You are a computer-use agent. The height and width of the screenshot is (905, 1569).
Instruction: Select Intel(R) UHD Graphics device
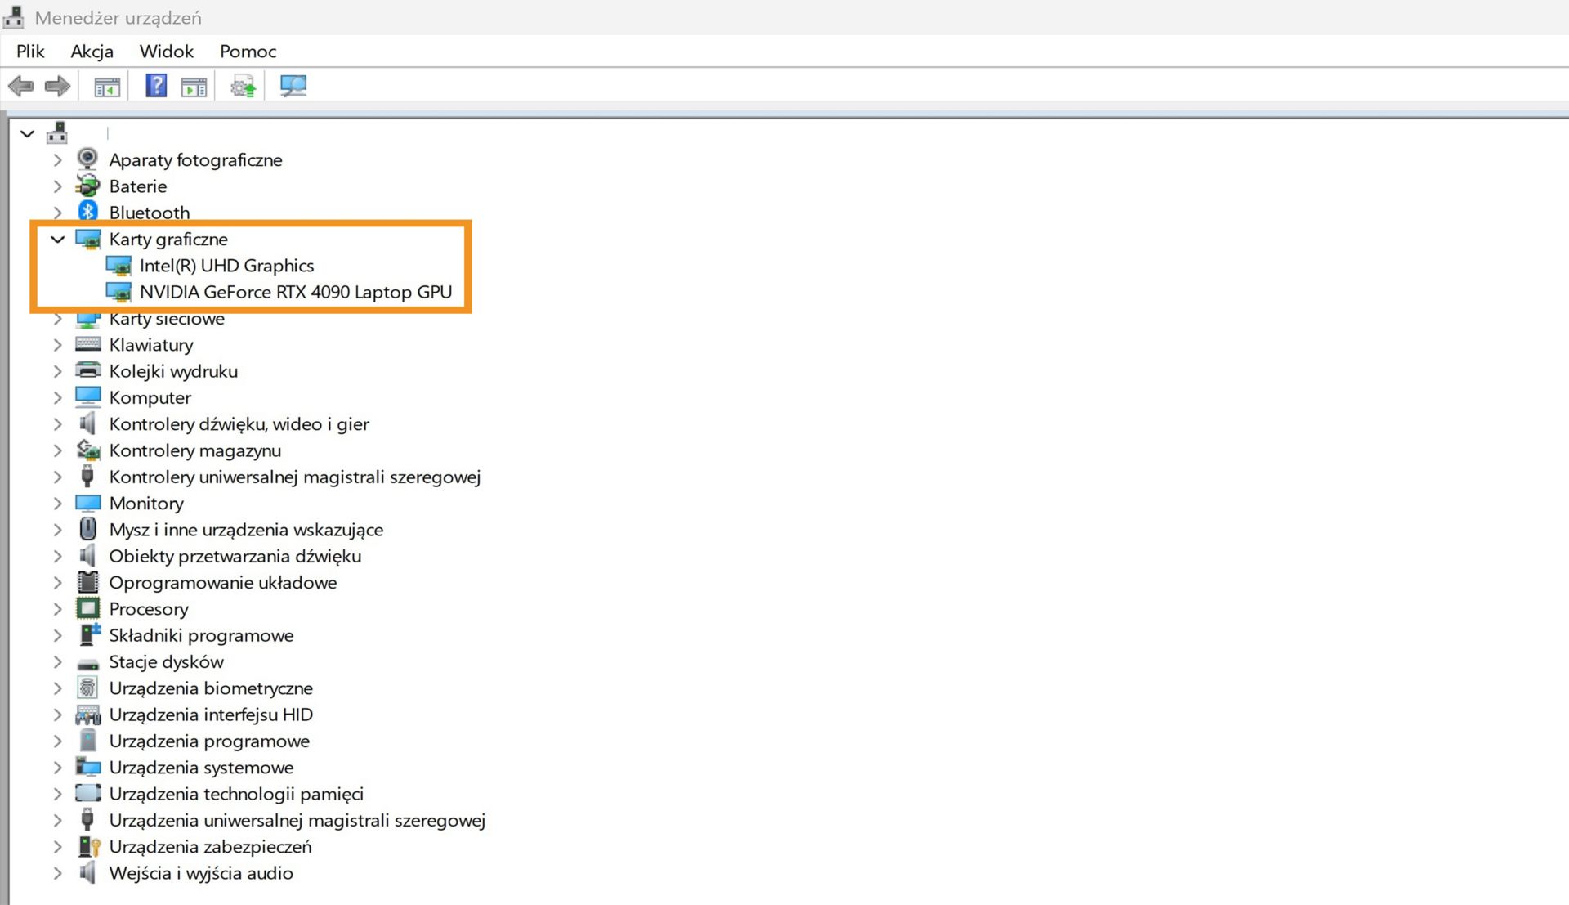tap(226, 266)
